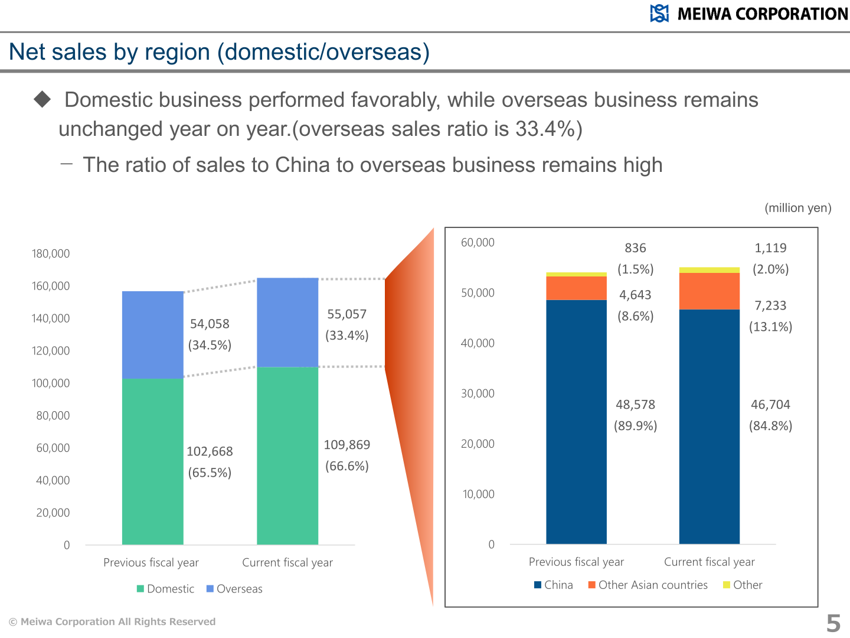The height and width of the screenshot is (638, 850).
Task: Click the yellow Other legend swatch
Action: click(x=727, y=585)
